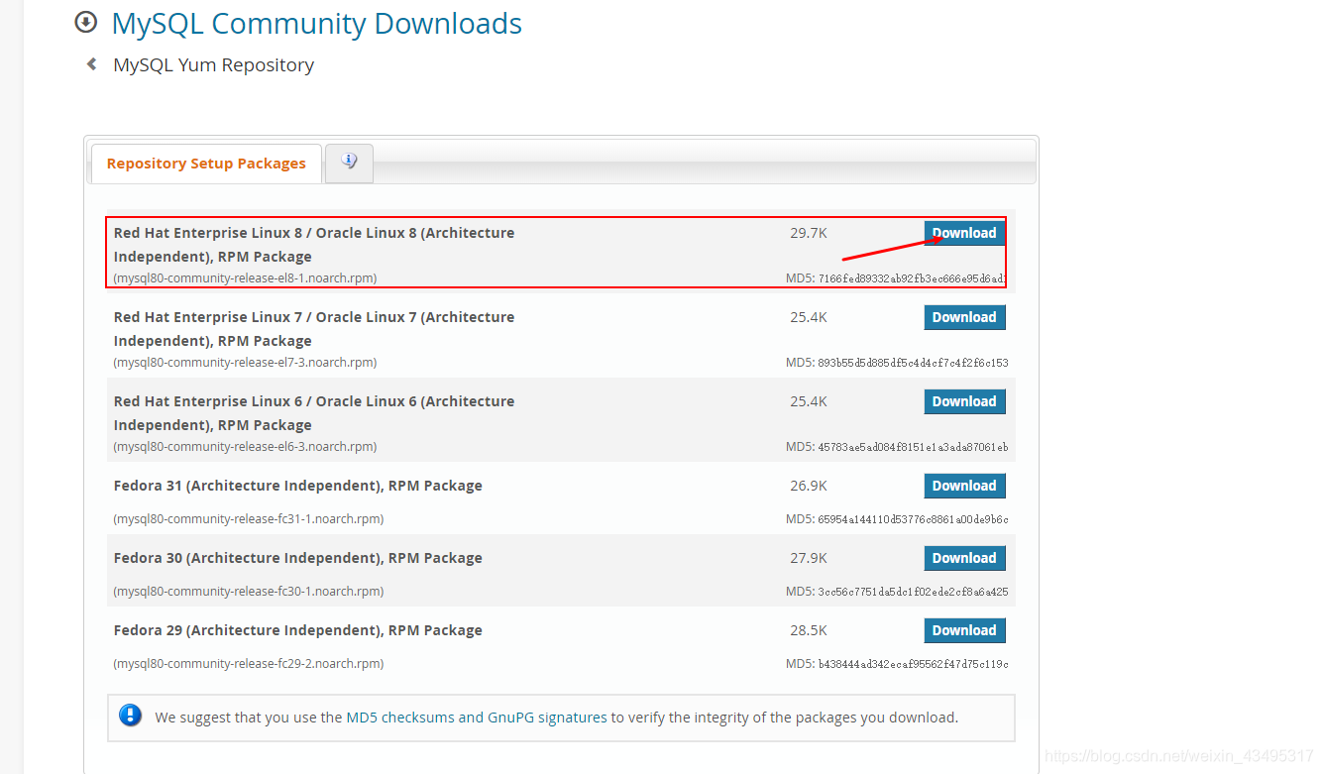The height and width of the screenshot is (774, 1323).
Task: Click the 26.9K file size value
Action: click(809, 486)
